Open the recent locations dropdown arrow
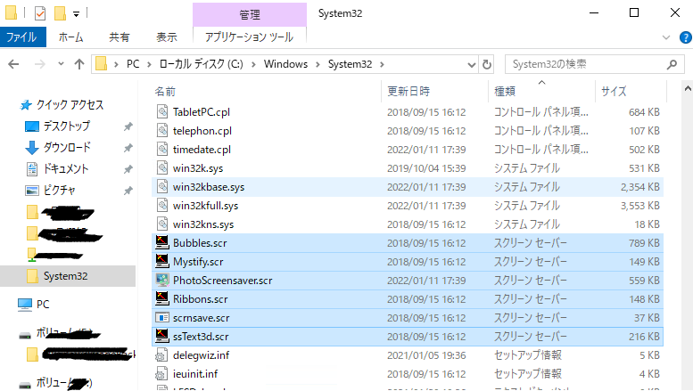The height and width of the screenshot is (391, 693). [61, 64]
